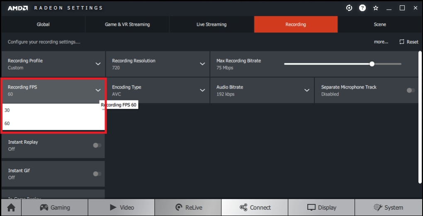Click the Max Recording Bitrate slider handle
The image size is (423, 216).
click(x=372, y=64)
